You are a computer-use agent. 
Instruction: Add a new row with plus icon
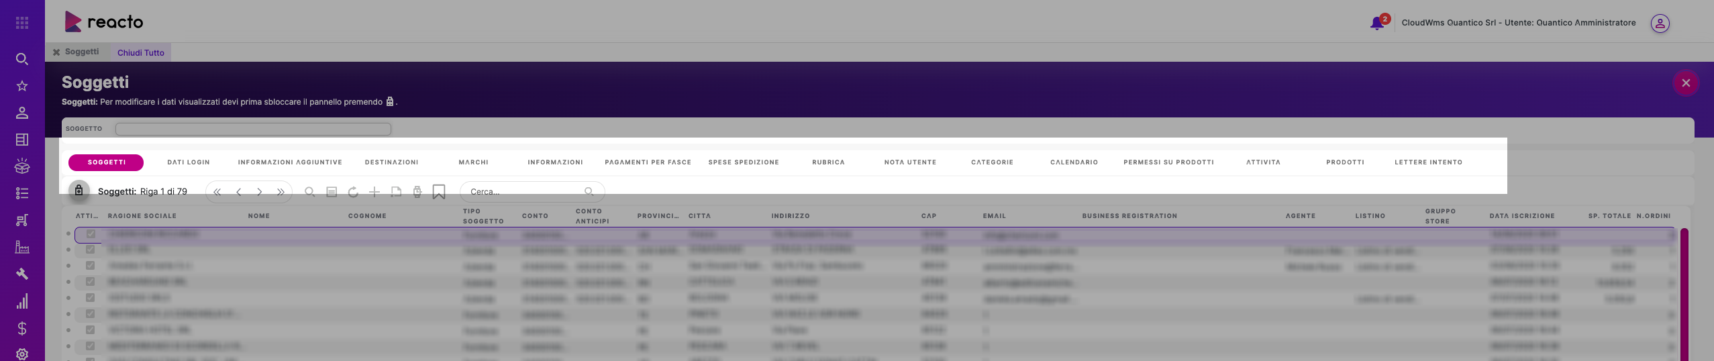click(x=374, y=192)
